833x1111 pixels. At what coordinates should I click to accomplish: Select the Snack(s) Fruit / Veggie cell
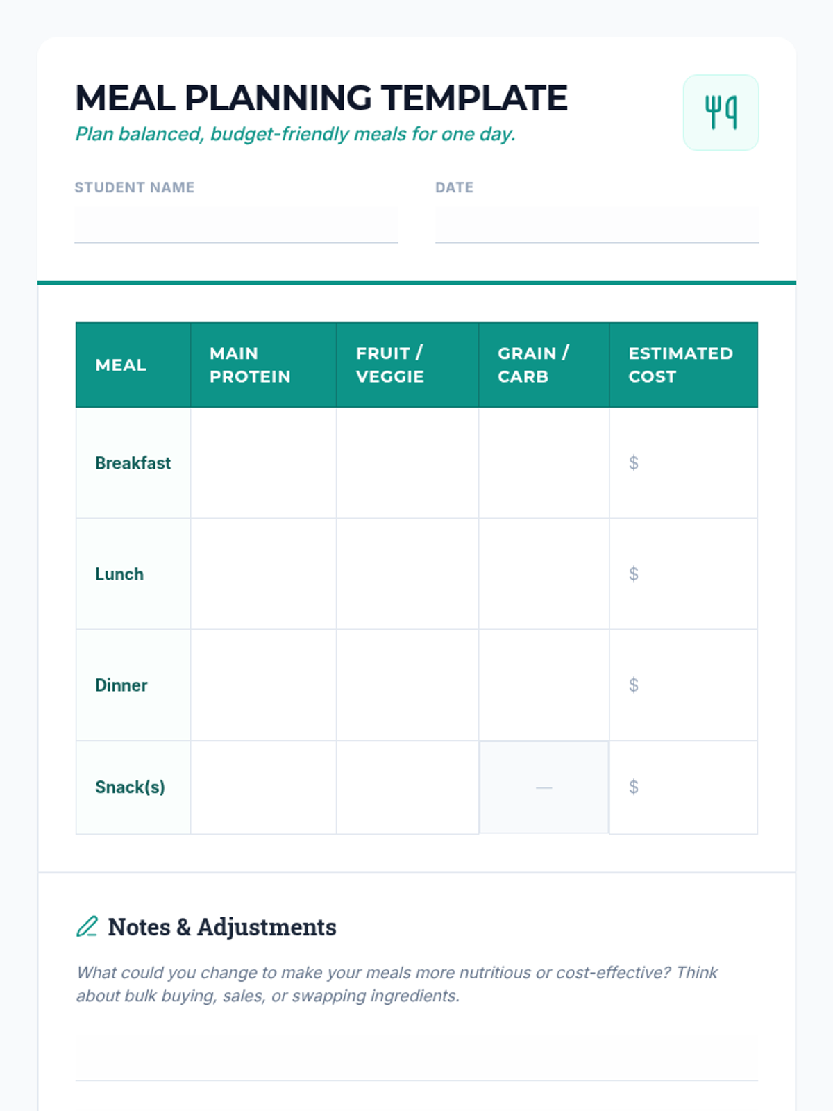pyautogui.click(x=407, y=787)
